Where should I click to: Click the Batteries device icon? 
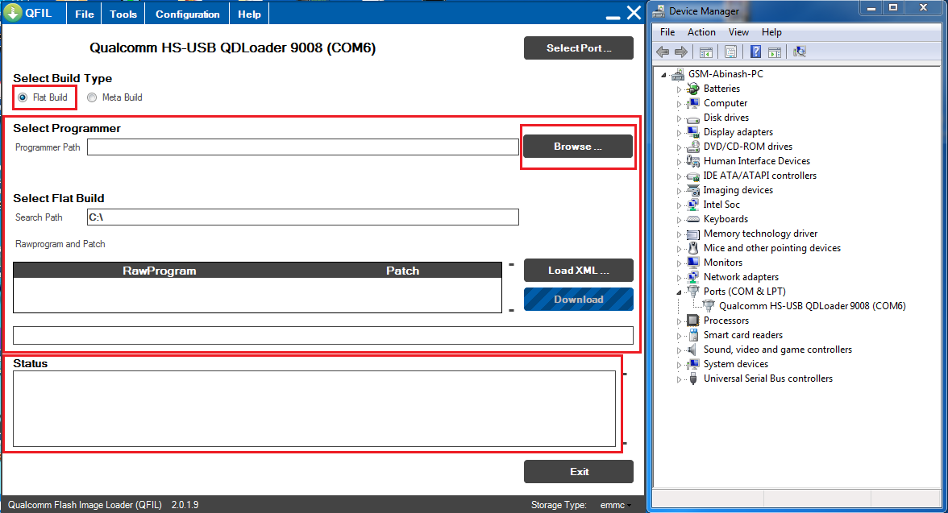[x=692, y=88]
